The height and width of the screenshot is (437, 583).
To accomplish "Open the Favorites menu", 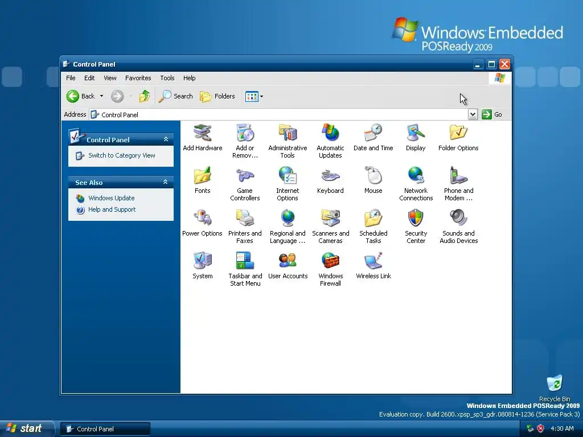I will [138, 78].
